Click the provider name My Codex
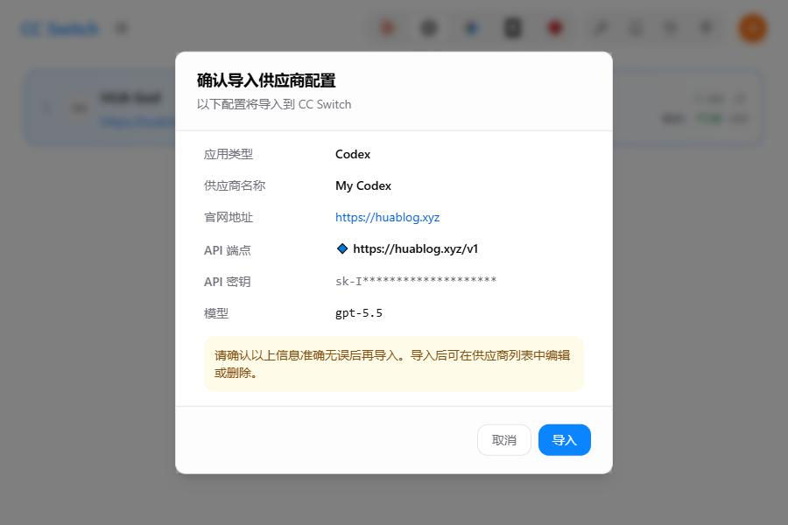788x525 pixels. (x=363, y=185)
